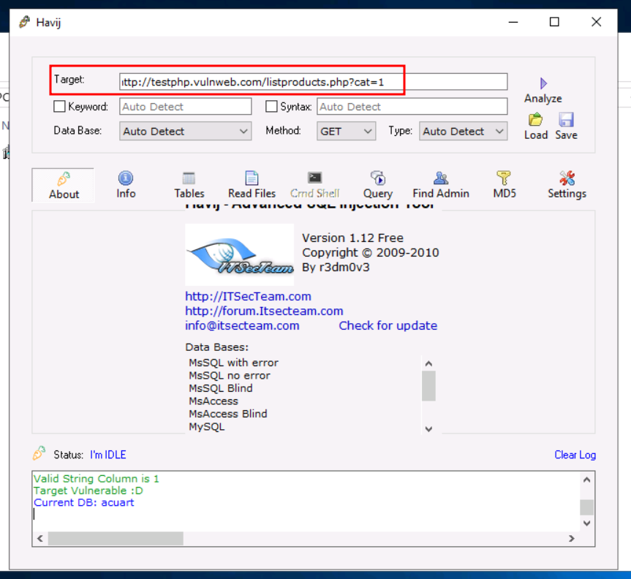Click the Save floppy disk icon
Image resolution: width=631 pixels, height=579 pixels.
click(566, 119)
